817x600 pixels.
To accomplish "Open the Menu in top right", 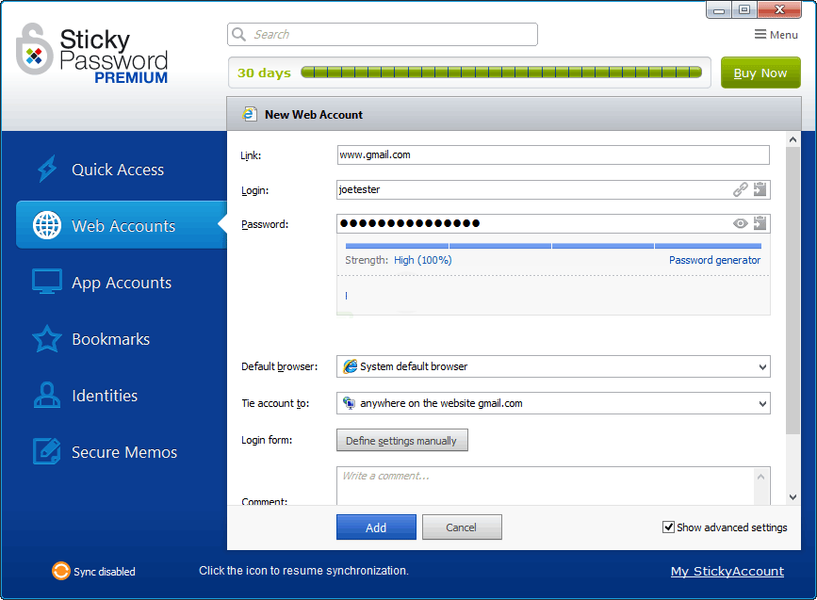I will (x=776, y=35).
